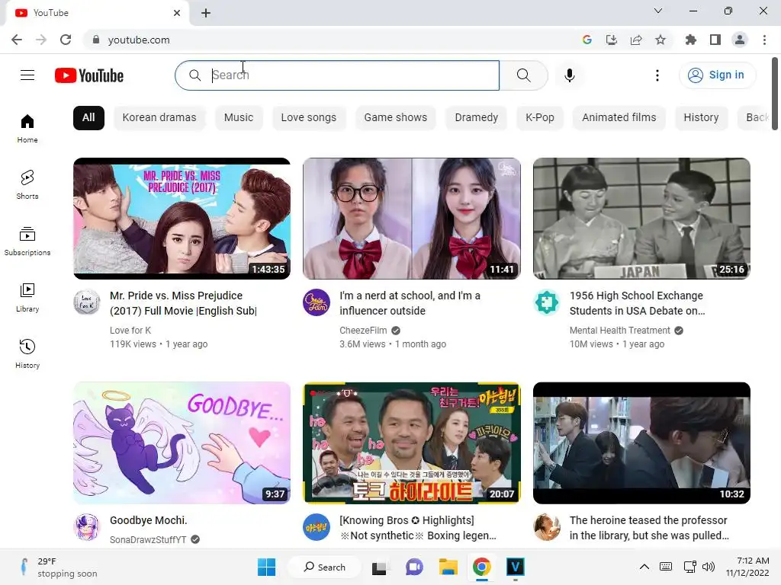Viewport: 781px width, 585px height.
Task: Select the Dramedy chip
Action: 476,118
